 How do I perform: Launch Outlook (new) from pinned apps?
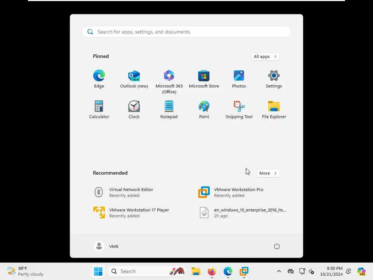click(134, 79)
